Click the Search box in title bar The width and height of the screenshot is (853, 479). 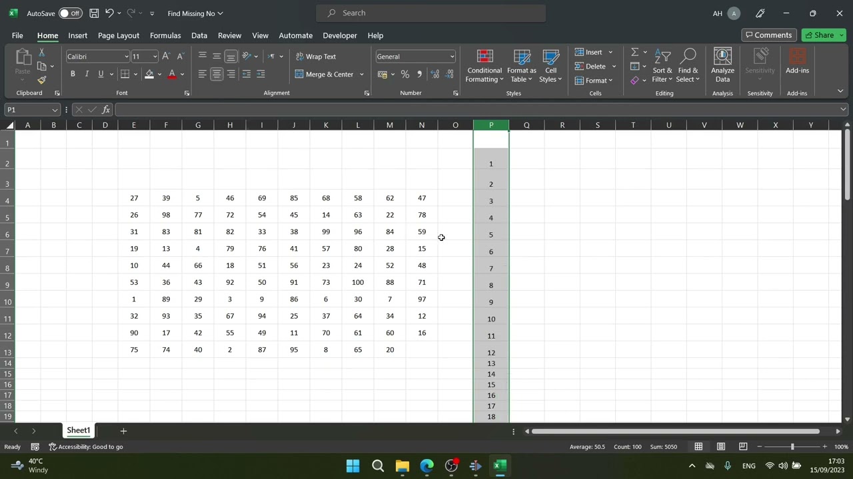[x=431, y=13]
